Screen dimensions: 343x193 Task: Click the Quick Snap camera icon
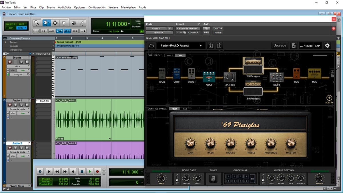pos(252,179)
